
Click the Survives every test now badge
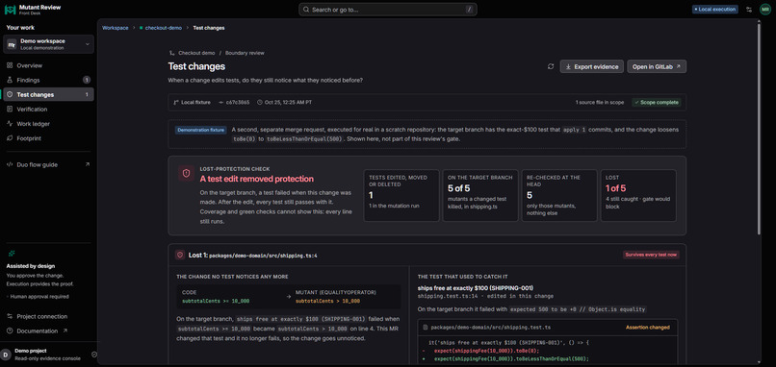pos(651,255)
